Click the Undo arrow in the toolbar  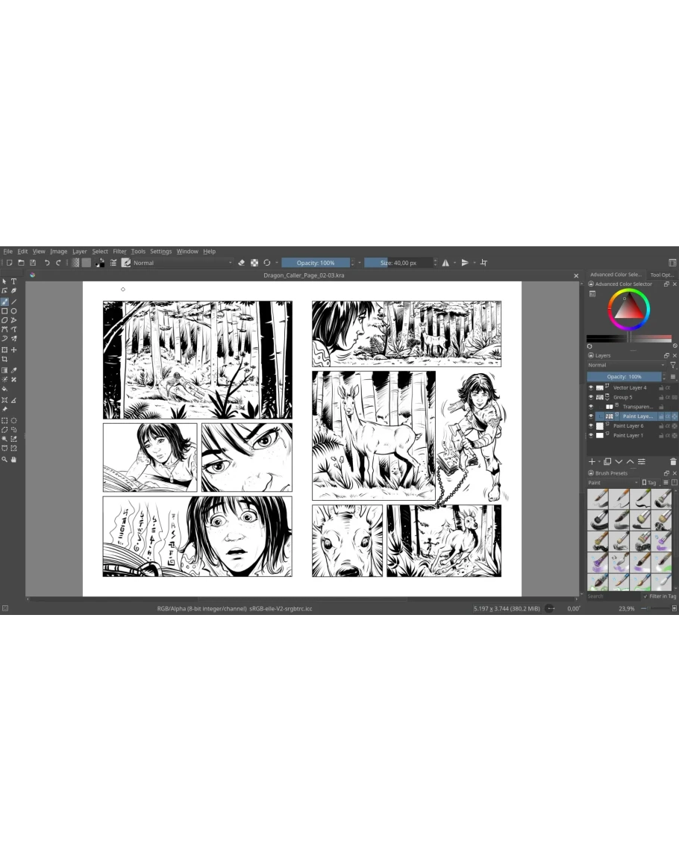click(47, 263)
